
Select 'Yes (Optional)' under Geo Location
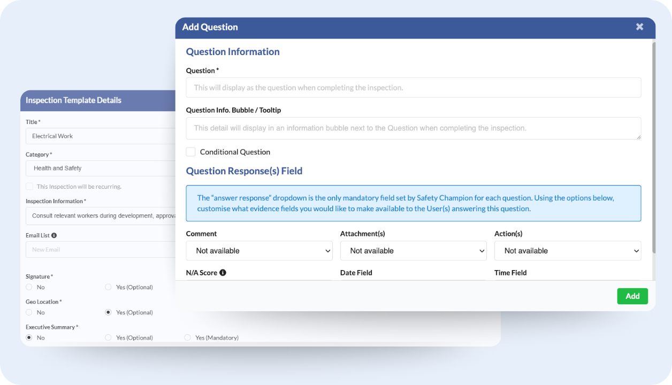click(x=109, y=312)
